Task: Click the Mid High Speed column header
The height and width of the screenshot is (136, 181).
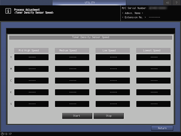Action: pyautogui.click(x=32, y=50)
